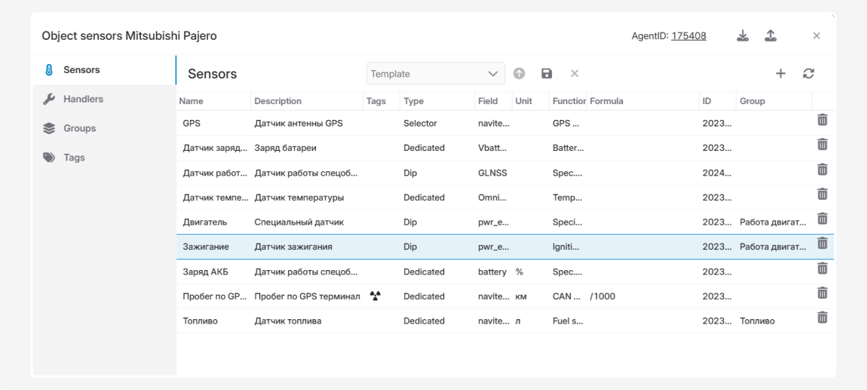Open the Groups section
Image resolution: width=867 pixels, height=390 pixels.
point(79,129)
